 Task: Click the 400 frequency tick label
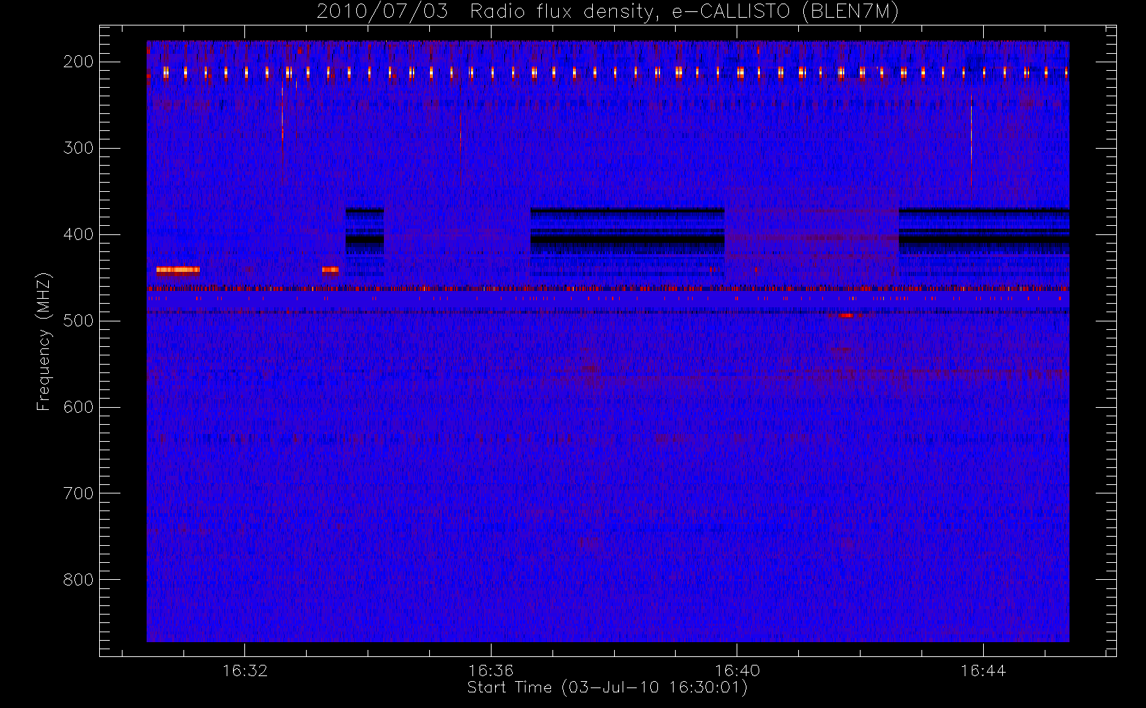(x=79, y=234)
